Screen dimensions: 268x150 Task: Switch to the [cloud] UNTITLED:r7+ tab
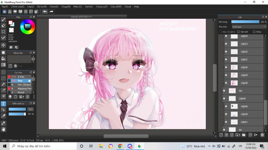[82, 17]
